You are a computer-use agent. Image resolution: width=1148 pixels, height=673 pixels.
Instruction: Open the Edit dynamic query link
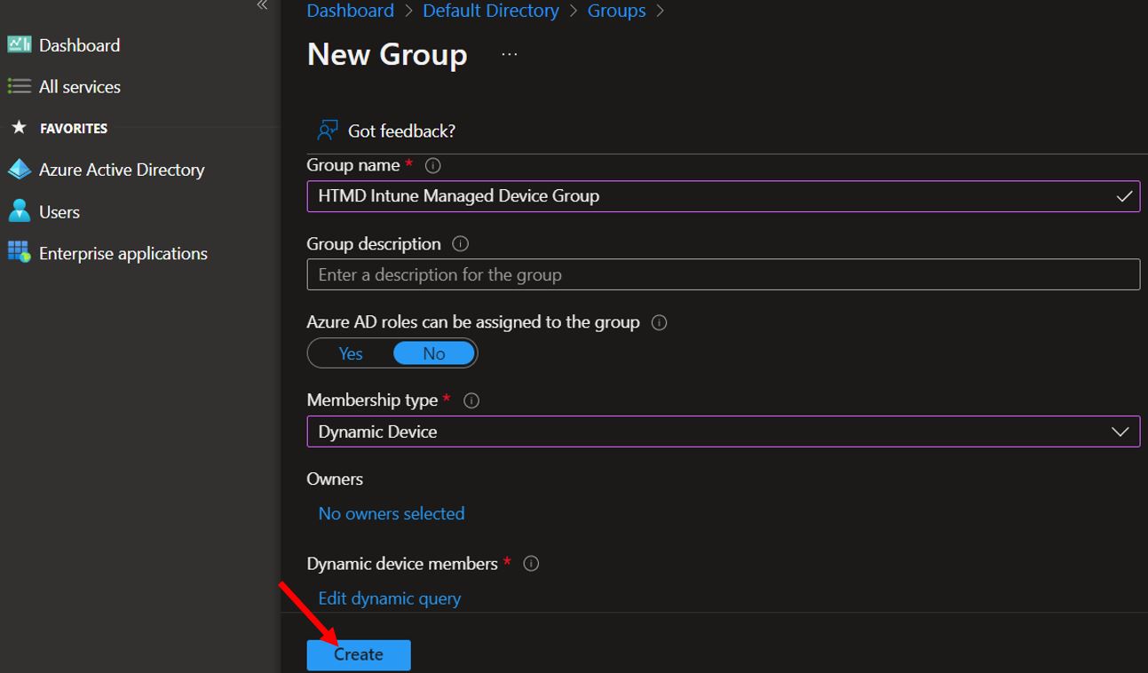point(389,598)
